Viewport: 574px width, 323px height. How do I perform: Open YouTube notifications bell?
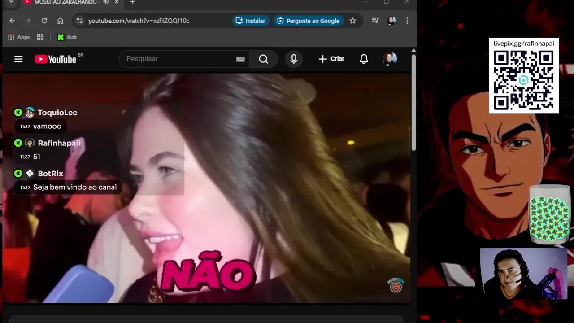click(364, 59)
